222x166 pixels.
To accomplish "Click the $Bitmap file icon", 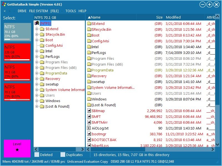I will 89,111.
